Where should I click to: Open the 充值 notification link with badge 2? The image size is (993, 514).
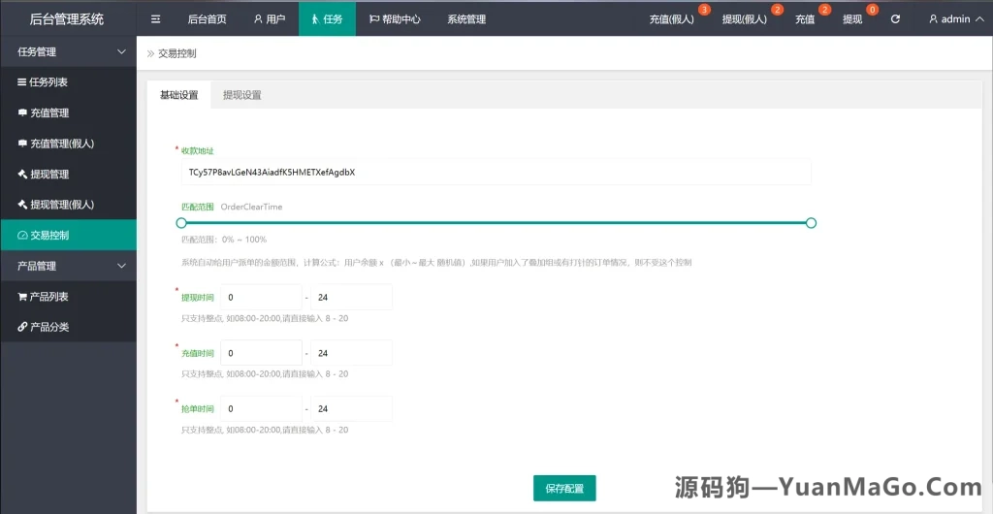tap(805, 19)
